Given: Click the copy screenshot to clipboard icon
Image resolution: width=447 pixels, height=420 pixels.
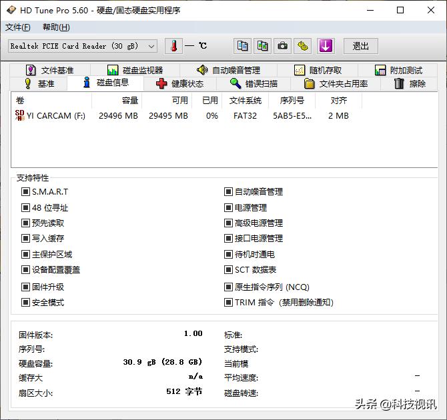Looking at the screenshot, I should pos(263,46).
